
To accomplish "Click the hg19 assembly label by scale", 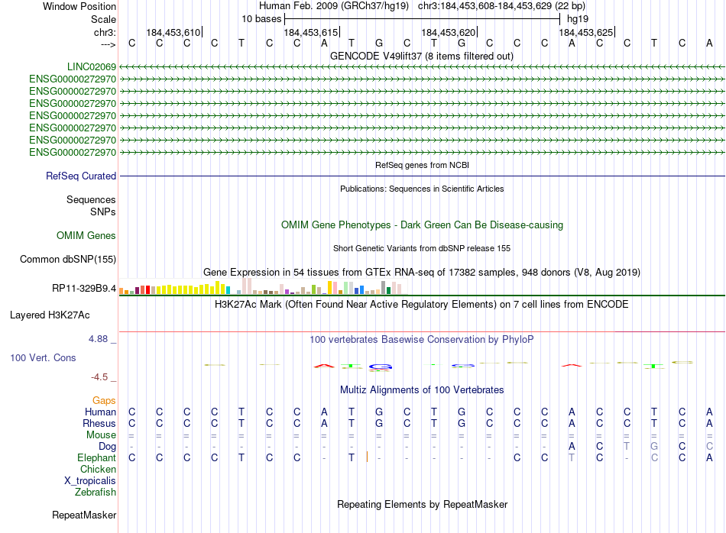I will pyautogui.click(x=578, y=19).
